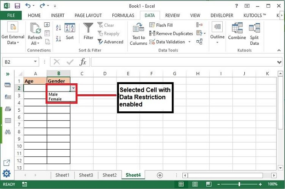The height and width of the screenshot is (189, 285).
Task: Open the PAGE LAYOUT tab
Action: 88,15
